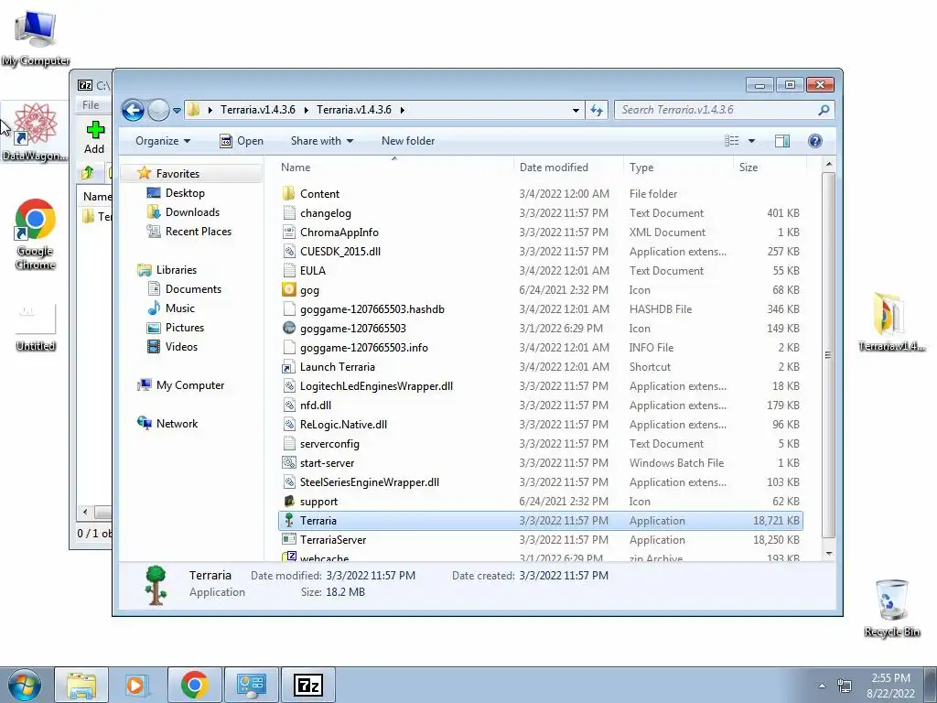Sort files by the Size column

click(x=770, y=168)
